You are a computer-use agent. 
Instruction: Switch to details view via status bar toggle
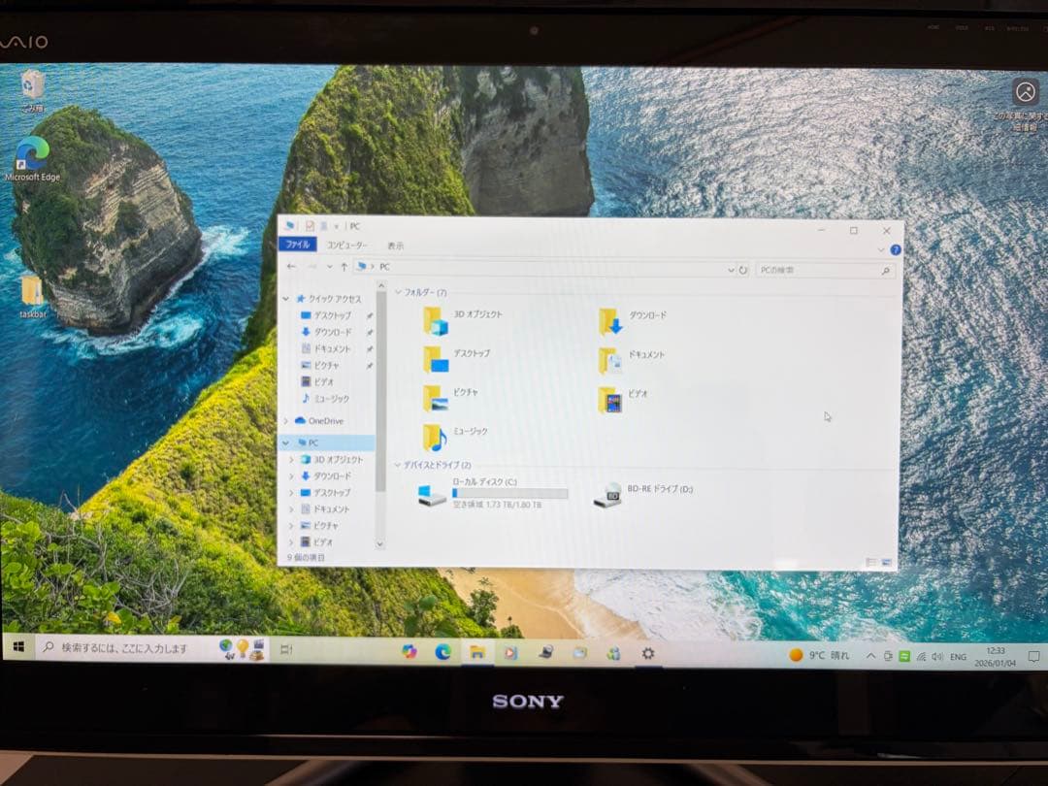click(x=870, y=561)
